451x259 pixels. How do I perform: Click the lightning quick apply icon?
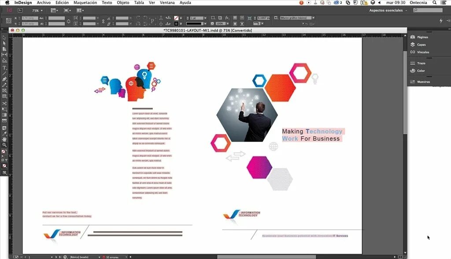[441, 20]
